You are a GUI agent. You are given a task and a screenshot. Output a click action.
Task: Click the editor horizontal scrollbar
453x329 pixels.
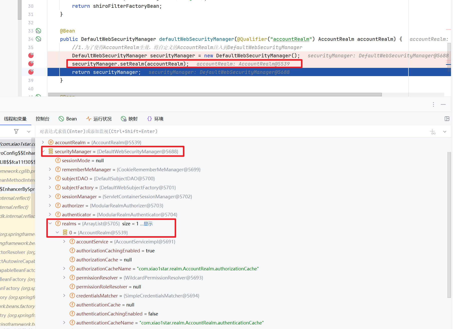[x=215, y=95]
